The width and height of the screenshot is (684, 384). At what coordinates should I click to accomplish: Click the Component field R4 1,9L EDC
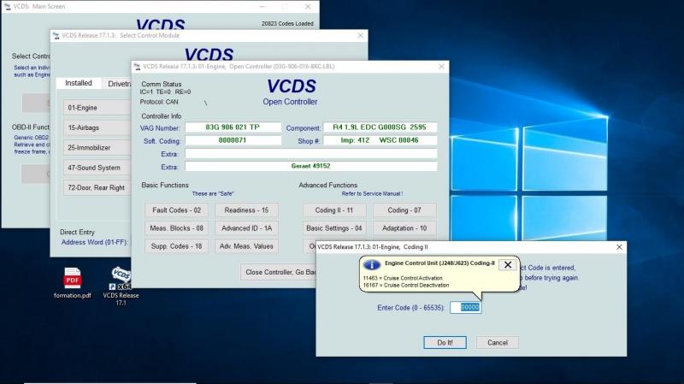click(x=380, y=127)
